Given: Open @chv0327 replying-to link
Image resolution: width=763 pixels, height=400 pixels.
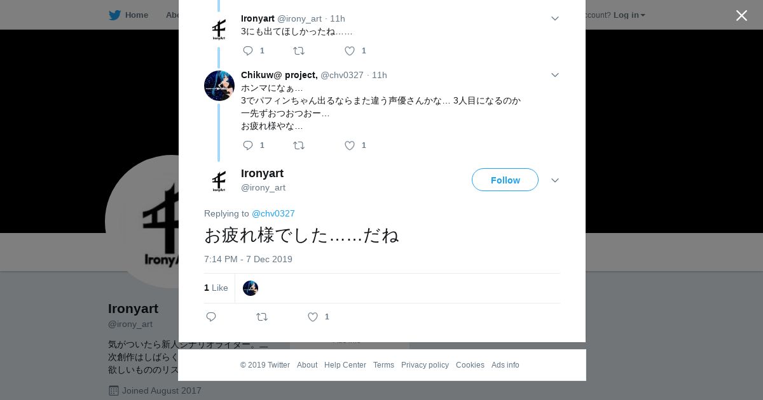Looking at the screenshot, I should tap(273, 213).
